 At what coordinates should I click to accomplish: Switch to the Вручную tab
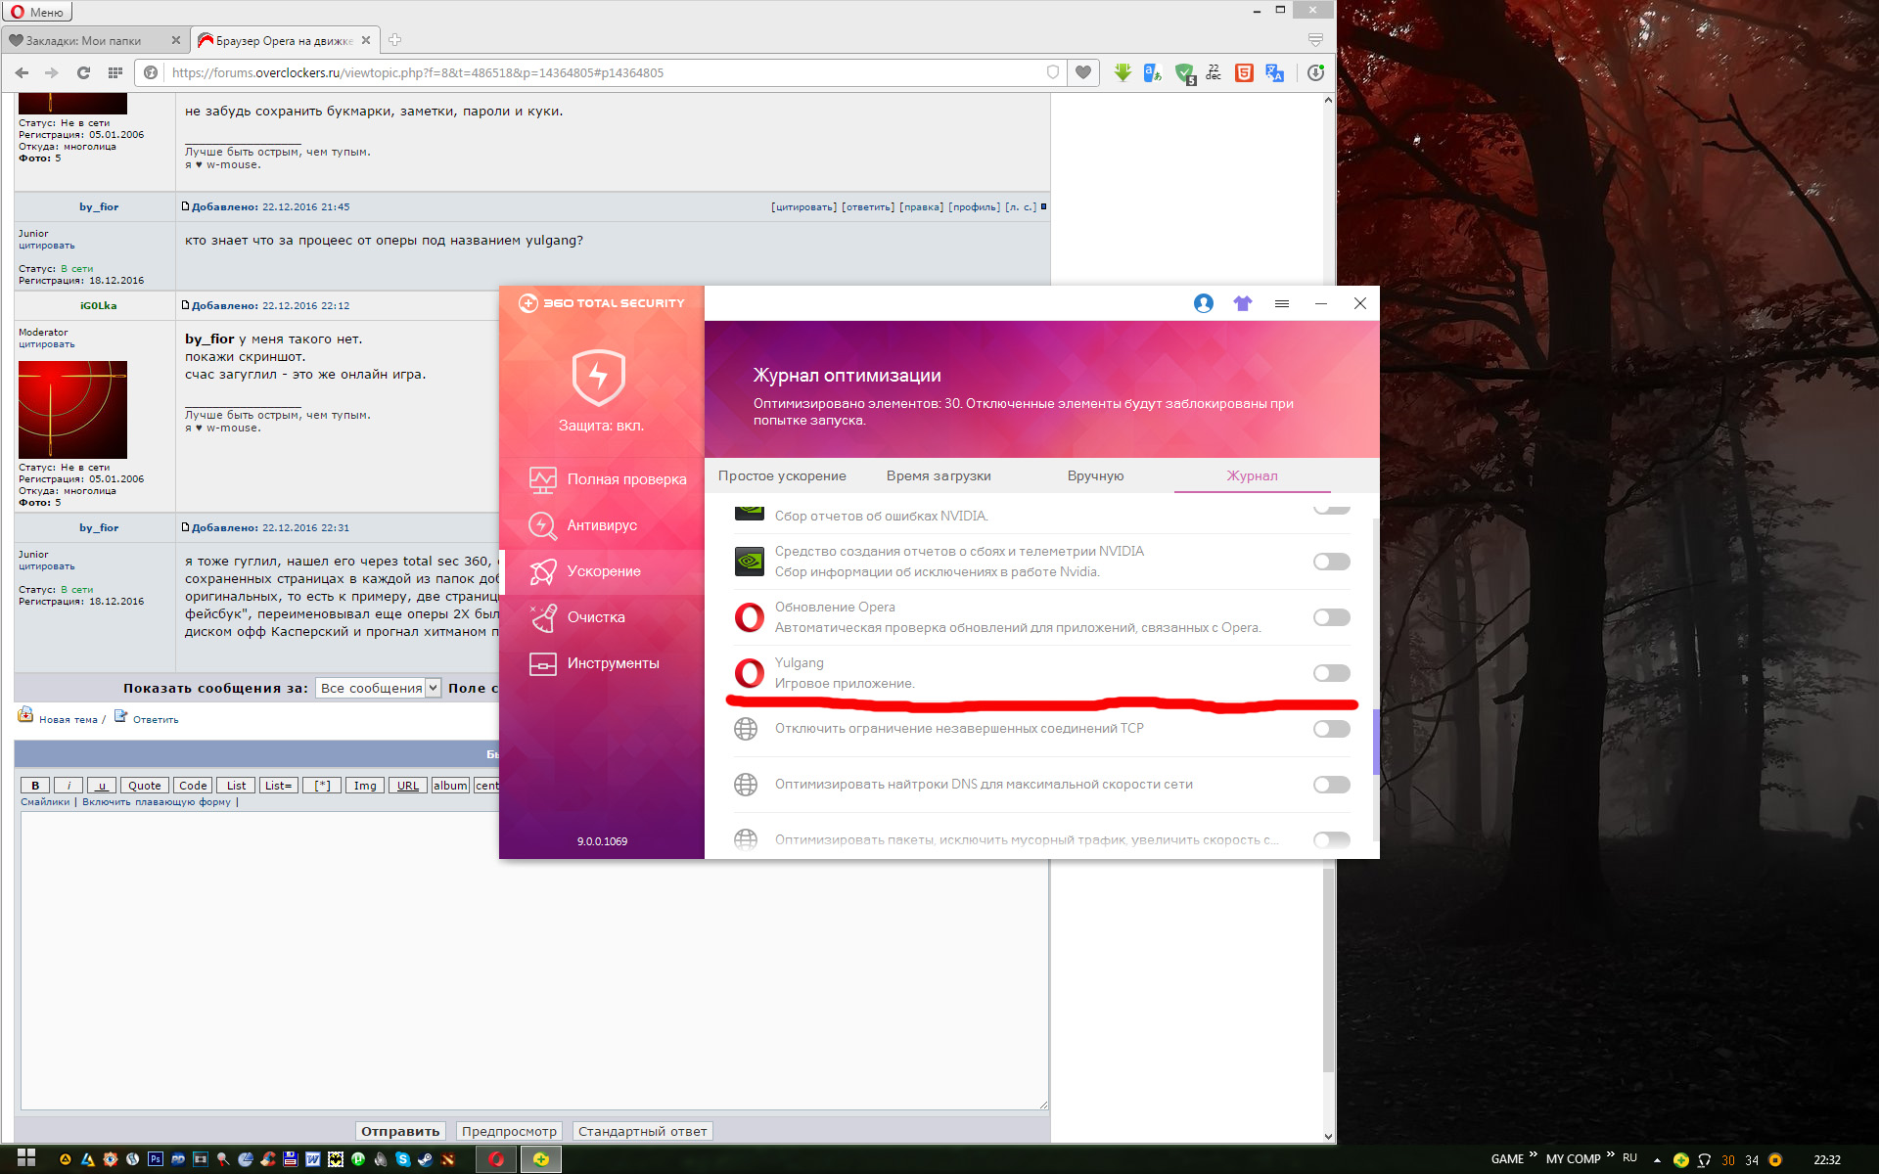1095,476
